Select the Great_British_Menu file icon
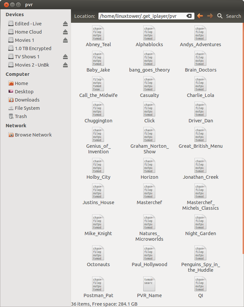 point(200,135)
